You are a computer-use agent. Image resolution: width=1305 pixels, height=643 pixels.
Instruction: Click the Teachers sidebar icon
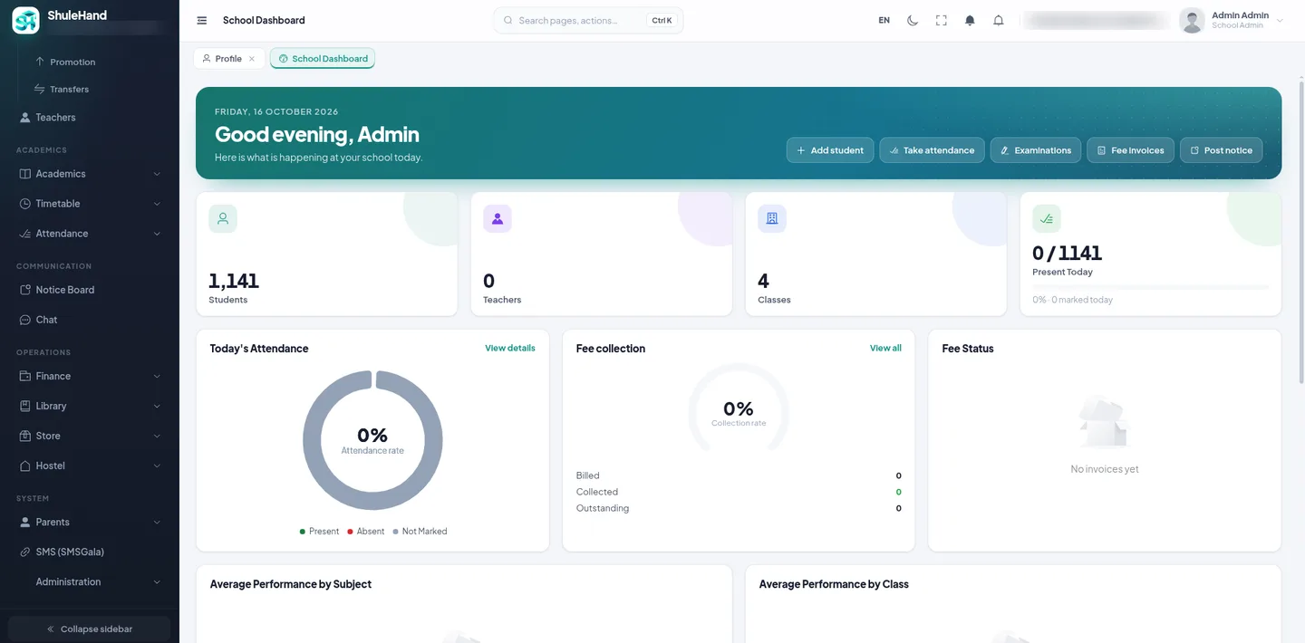[x=25, y=118]
